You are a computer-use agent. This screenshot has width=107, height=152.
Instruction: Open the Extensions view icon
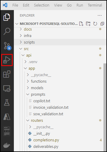[x=7, y=74]
